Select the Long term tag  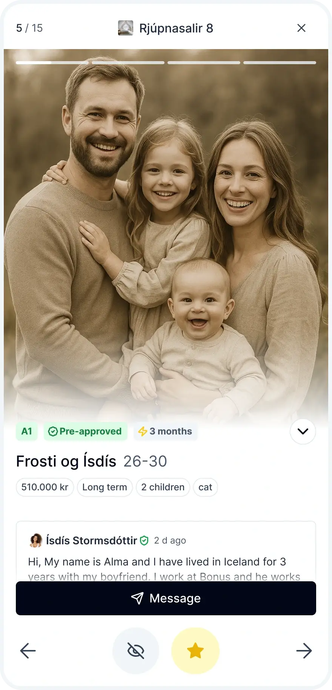(x=105, y=487)
